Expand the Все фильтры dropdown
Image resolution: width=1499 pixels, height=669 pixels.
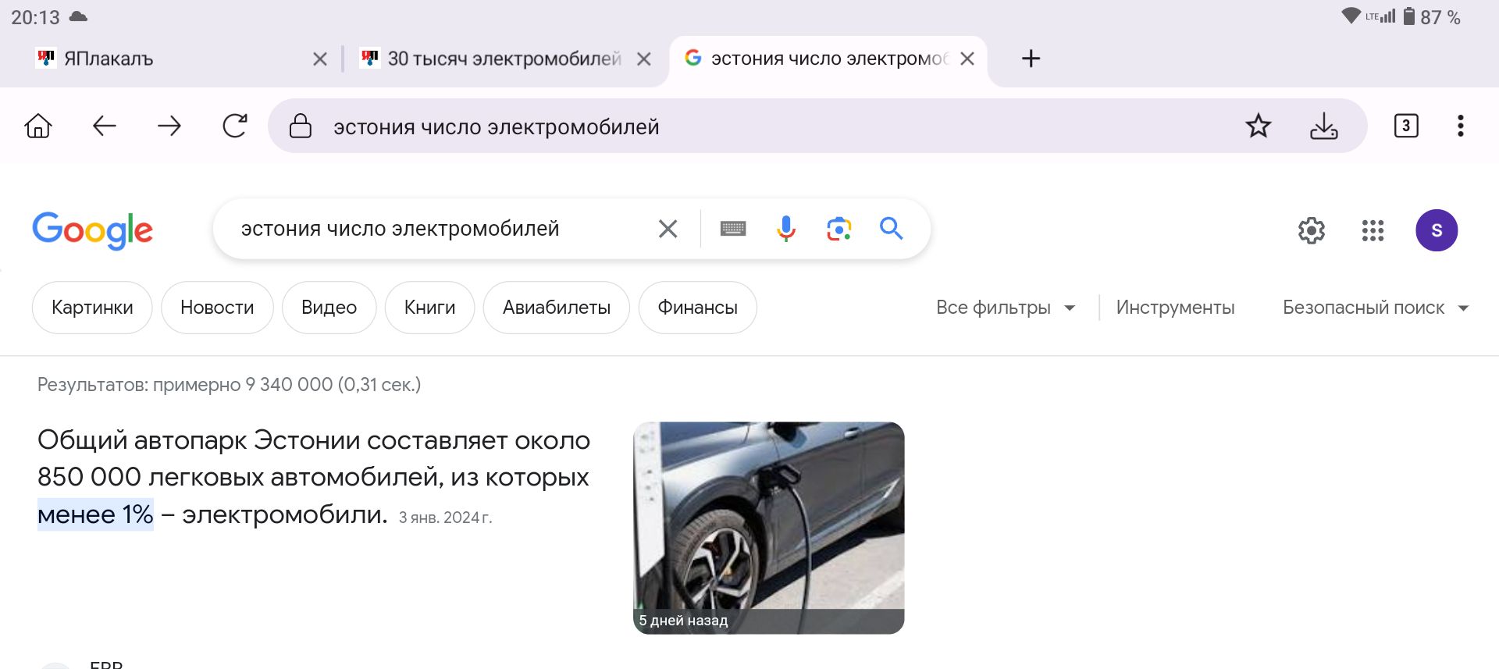1006,308
